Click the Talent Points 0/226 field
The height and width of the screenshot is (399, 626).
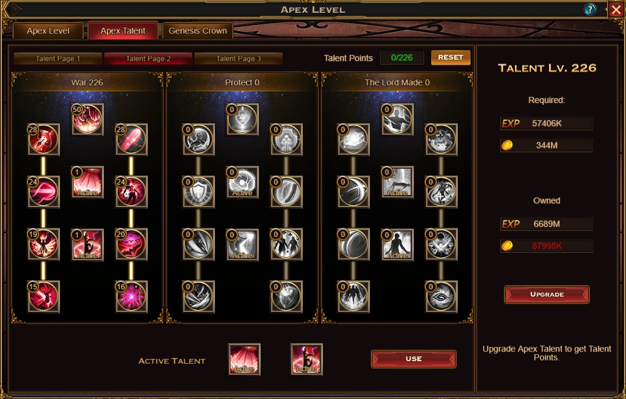(x=402, y=58)
